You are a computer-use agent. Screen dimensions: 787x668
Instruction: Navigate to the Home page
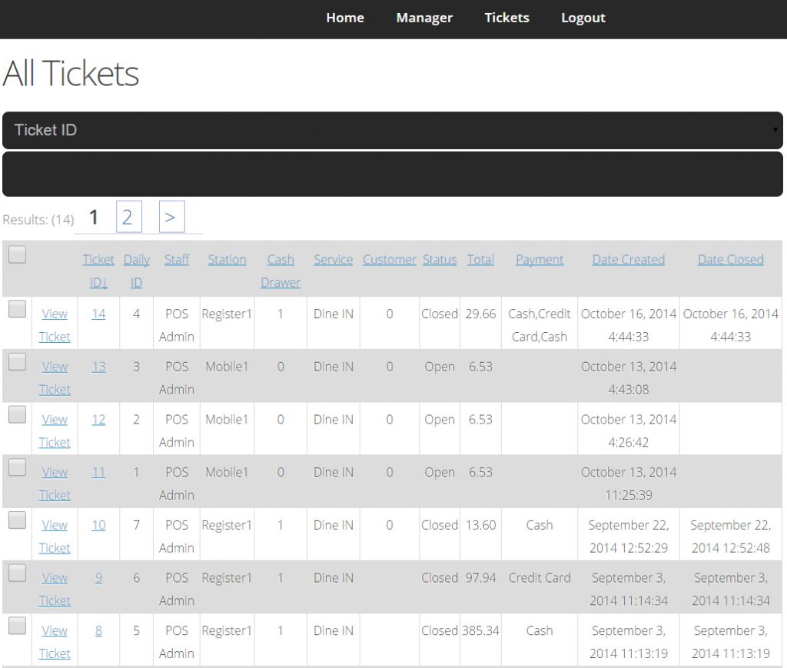pos(344,18)
